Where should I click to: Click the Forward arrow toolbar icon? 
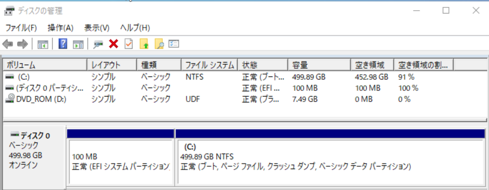tap(22, 44)
